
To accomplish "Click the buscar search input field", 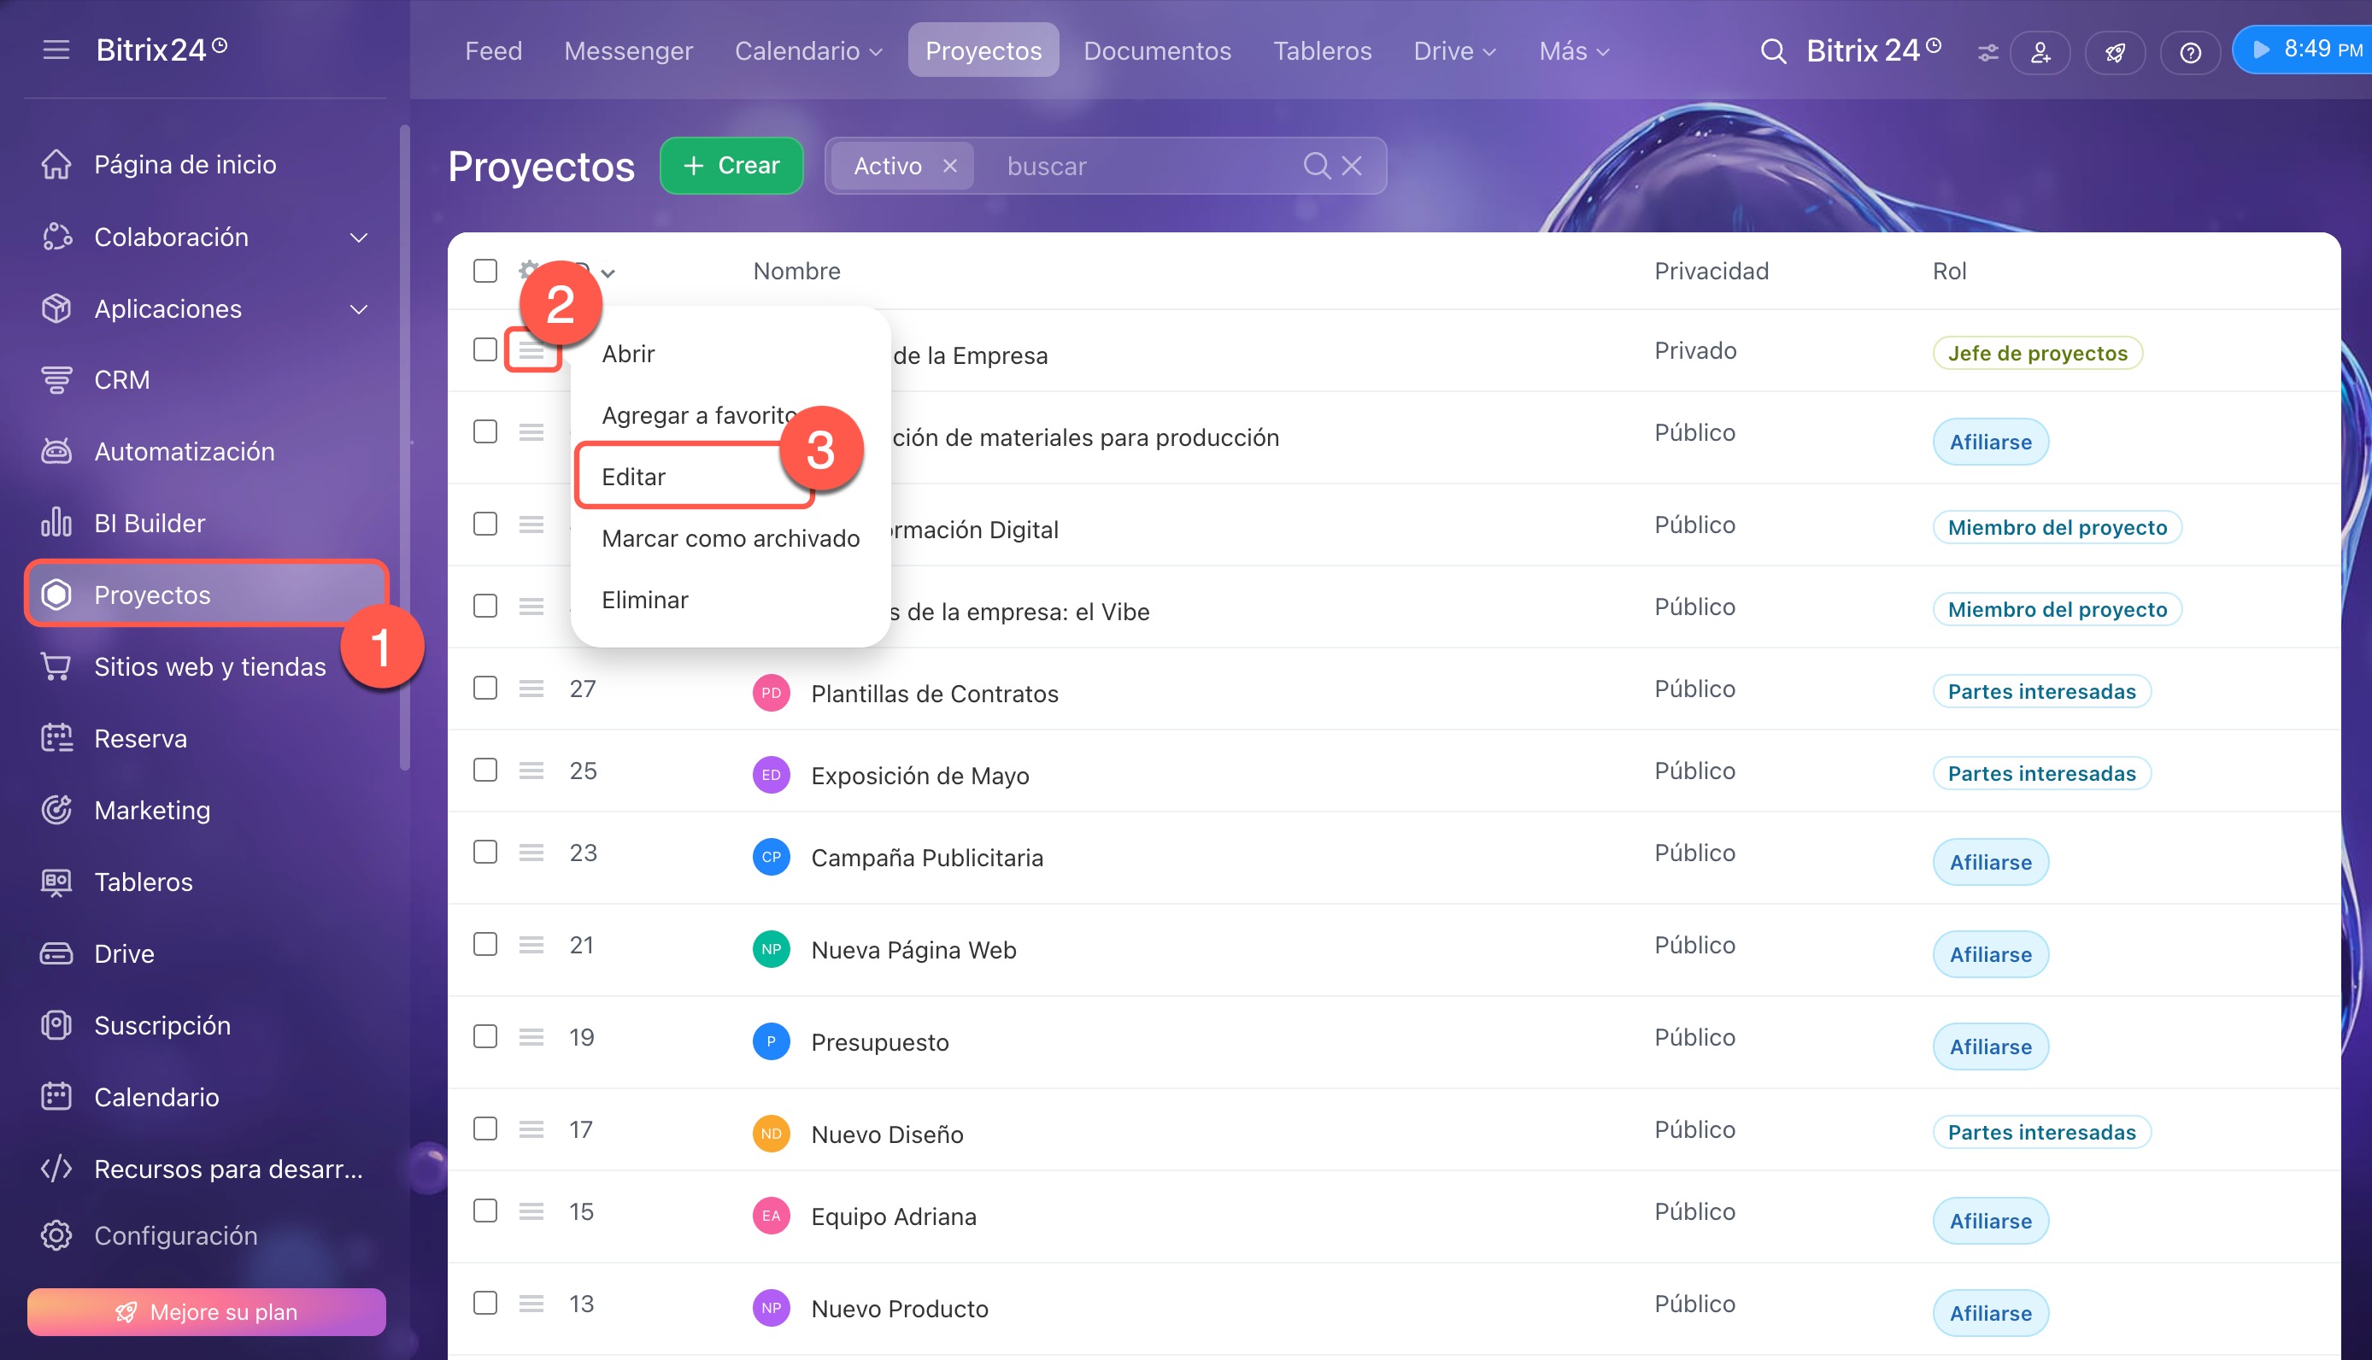I will [1144, 166].
